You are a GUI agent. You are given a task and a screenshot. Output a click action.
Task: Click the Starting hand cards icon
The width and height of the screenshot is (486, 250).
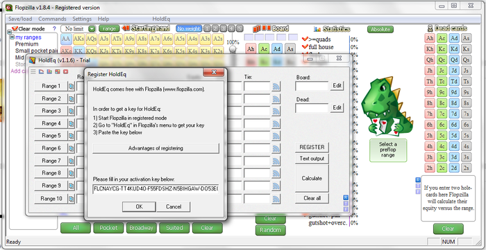126,28
